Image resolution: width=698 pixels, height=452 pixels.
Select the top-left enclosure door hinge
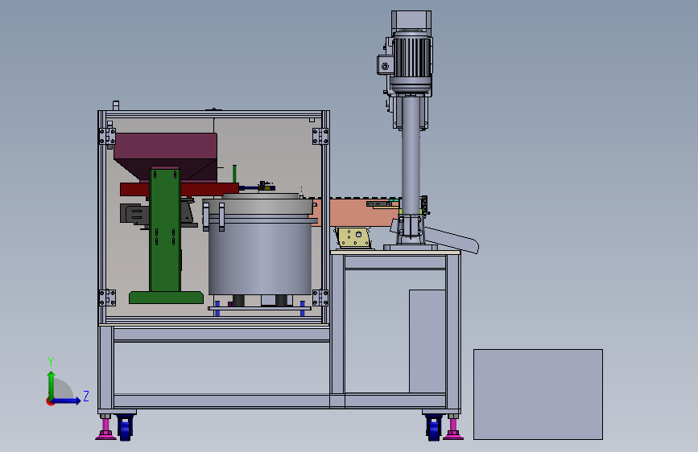[x=107, y=136]
